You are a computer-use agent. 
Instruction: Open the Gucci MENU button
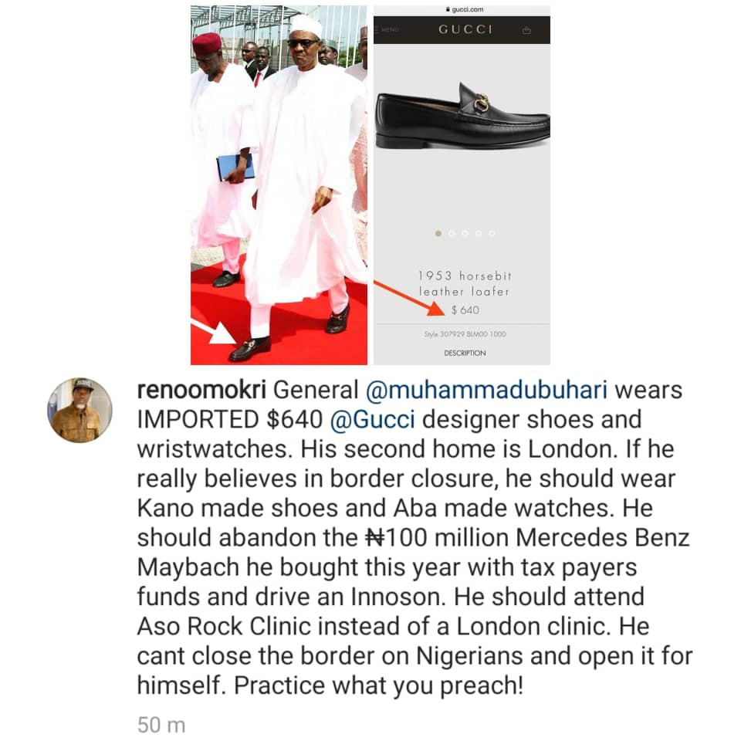(389, 30)
